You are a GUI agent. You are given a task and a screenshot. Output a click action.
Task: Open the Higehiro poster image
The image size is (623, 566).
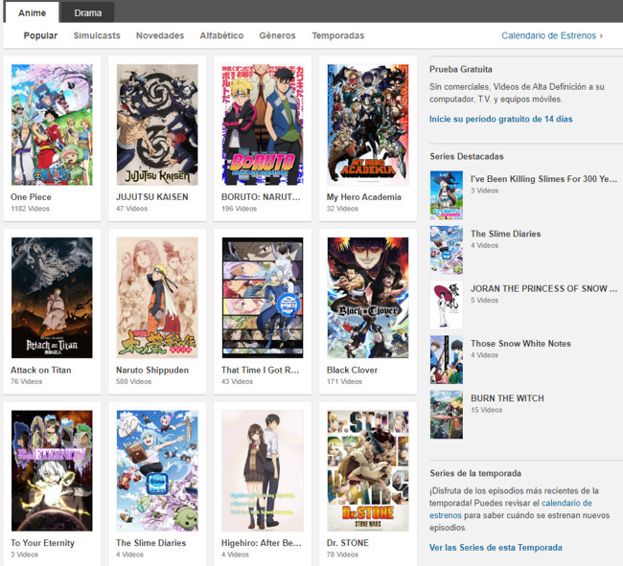pyautogui.click(x=263, y=471)
